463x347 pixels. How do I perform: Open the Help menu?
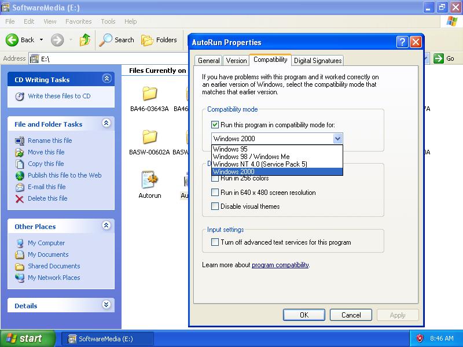[131, 21]
